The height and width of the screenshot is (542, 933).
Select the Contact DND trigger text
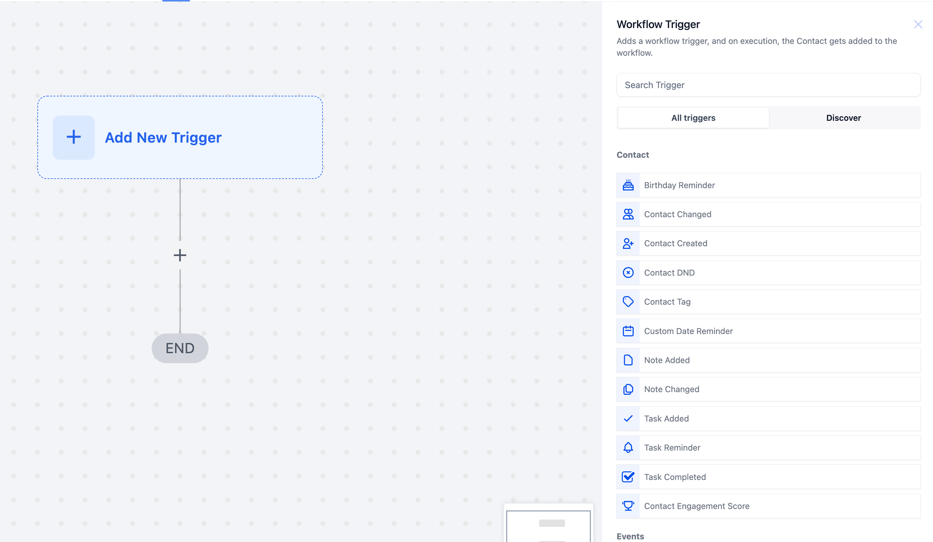pyautogui.click(x=669, y=273)
